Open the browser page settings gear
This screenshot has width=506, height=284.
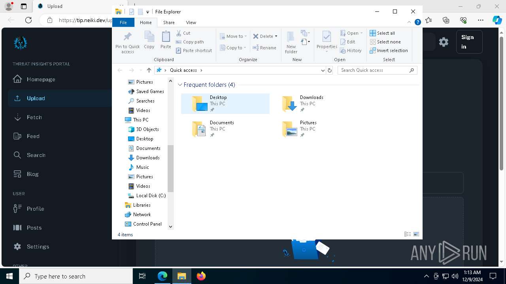pyautogui.click(x=444, y=42)
